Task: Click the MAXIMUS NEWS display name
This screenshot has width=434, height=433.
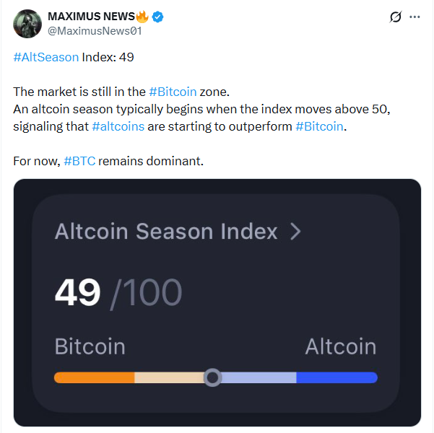Action: [90, 17]
